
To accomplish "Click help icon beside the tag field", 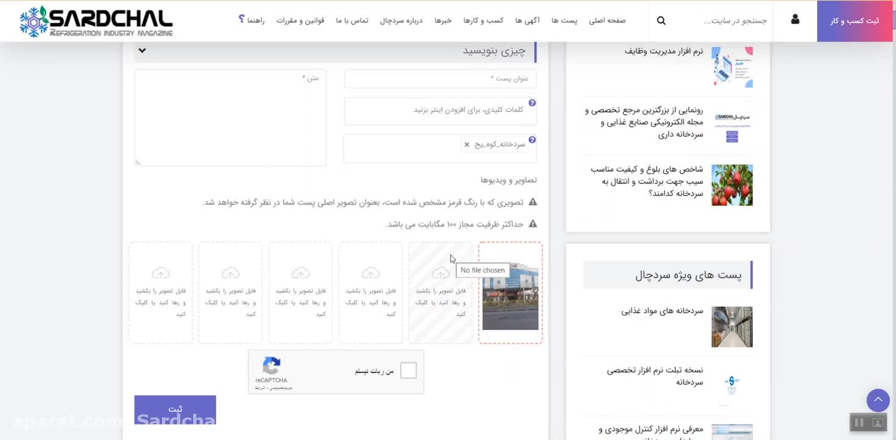I will [532, 140].
